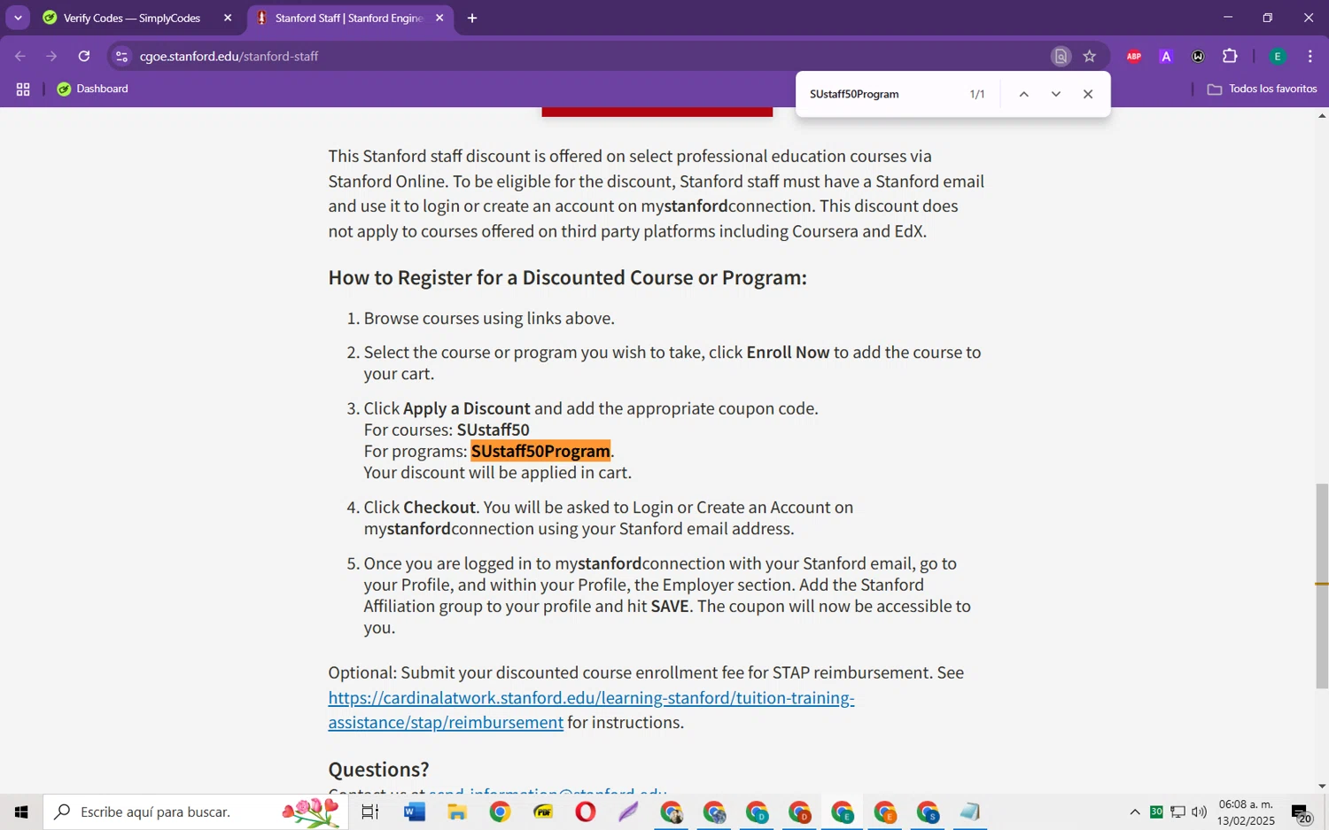Launch Microsoft Word from the taskbar
Image resolution: width=1329 pixels, height=830 pixels.
tap(414, 811)
